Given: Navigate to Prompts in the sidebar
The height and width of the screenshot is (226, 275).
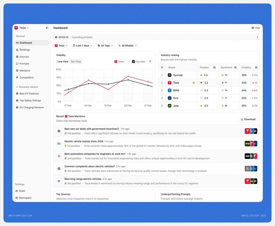Looking at the screenshot, I should coord(31,64).
